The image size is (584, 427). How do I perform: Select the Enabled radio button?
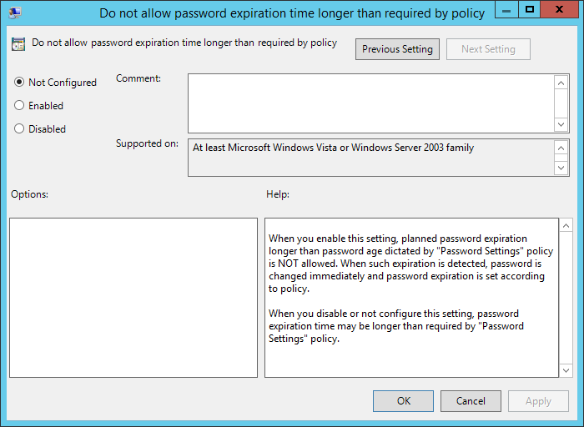click(x=20, y=106)
